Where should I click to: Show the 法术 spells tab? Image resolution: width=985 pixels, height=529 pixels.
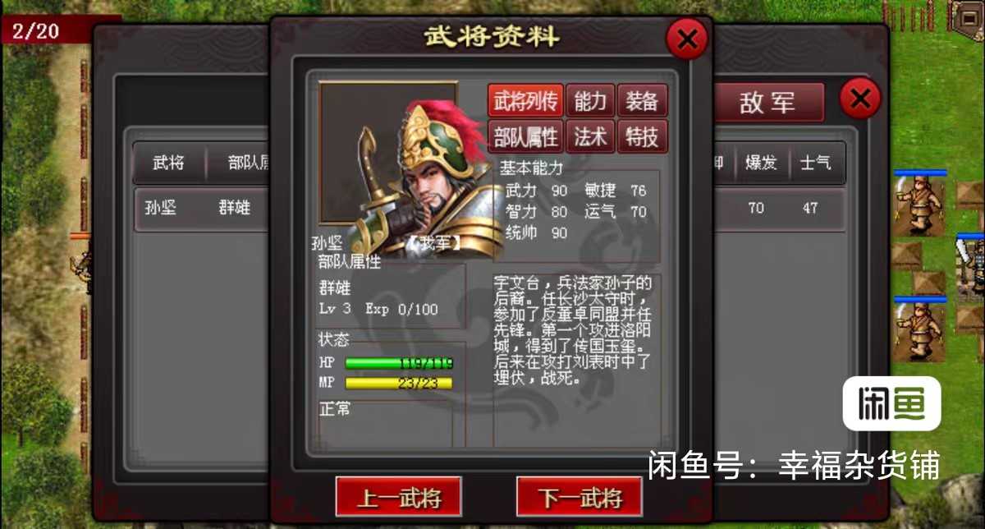(x=590, y=136)
